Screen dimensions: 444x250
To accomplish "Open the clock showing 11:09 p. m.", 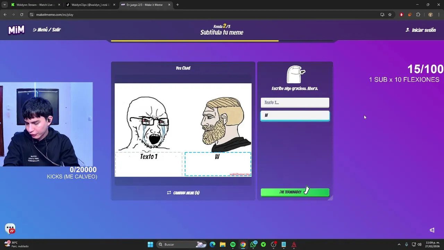I will (432, 244).
